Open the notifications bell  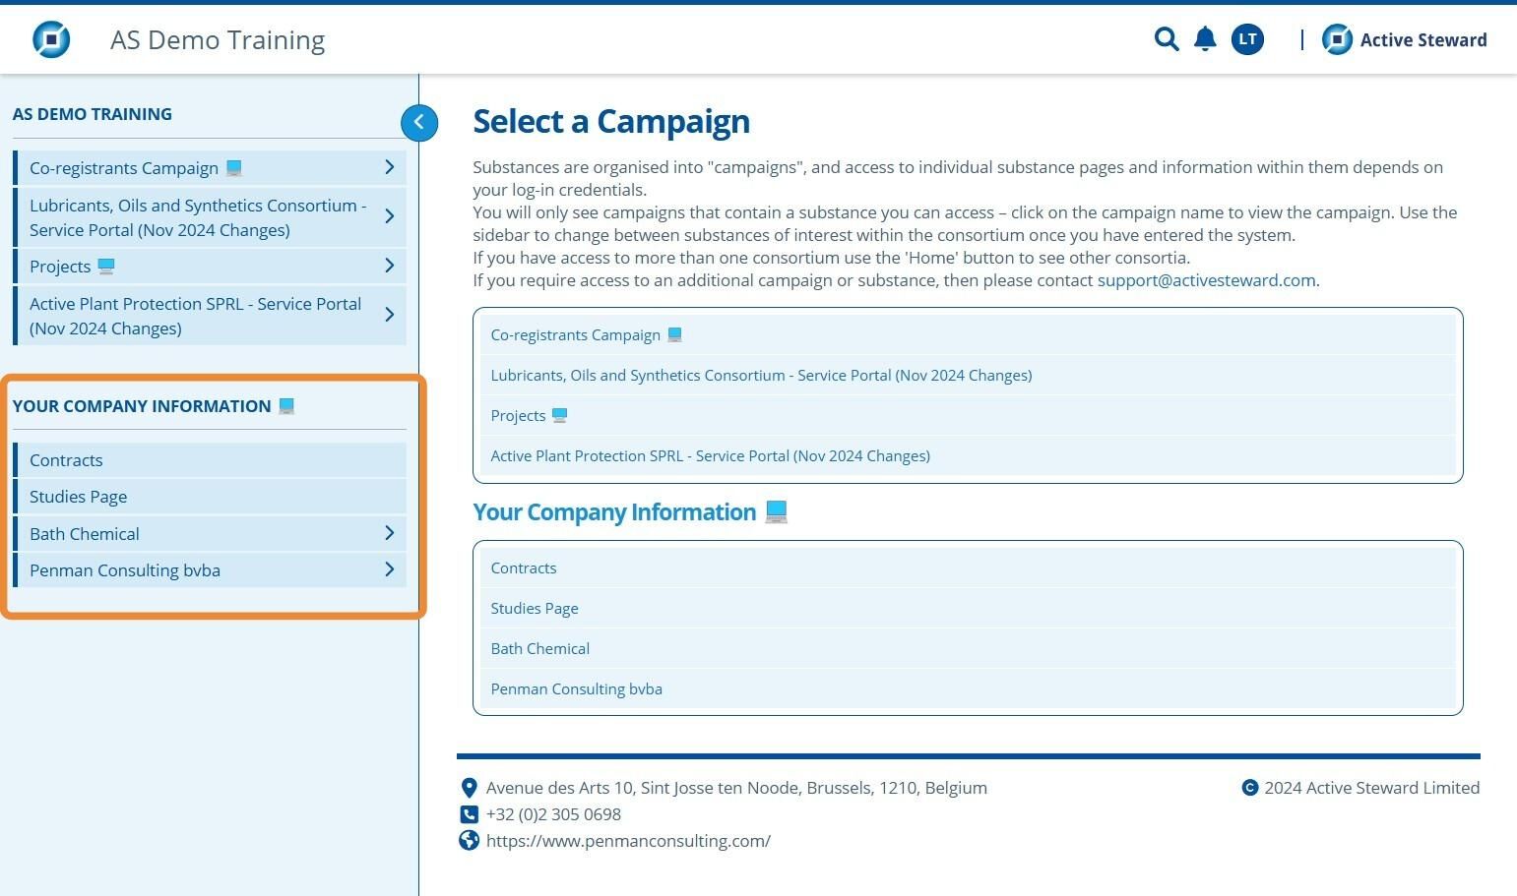pos(1205,39)
